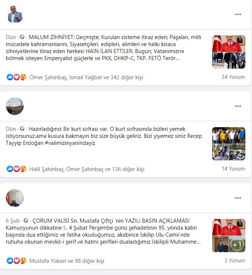Open the landscape profile avatar of the second post

point(15,106)
